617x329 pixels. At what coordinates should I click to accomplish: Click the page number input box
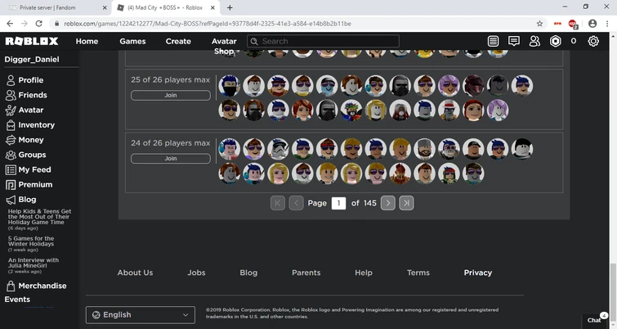[x=339, y=203]
